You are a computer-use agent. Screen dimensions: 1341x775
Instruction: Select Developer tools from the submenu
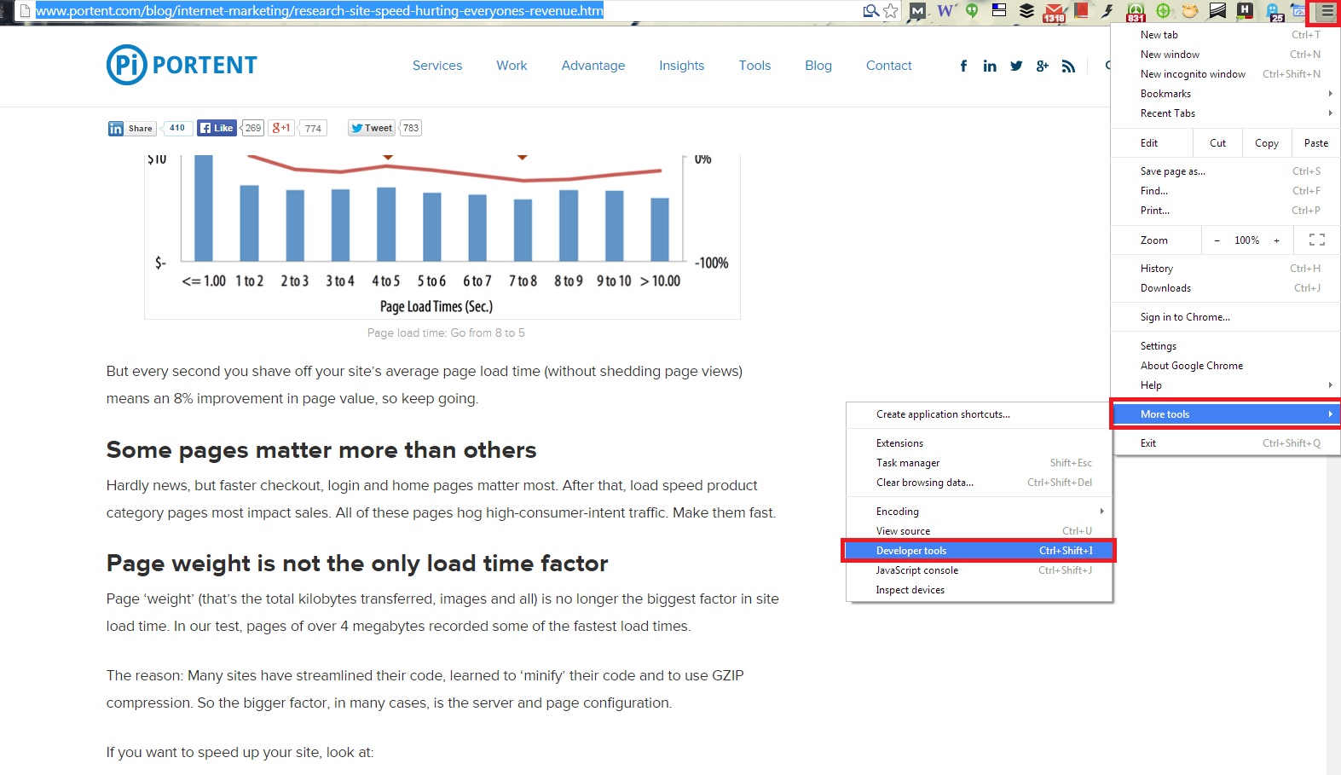[x=979, y=551]
